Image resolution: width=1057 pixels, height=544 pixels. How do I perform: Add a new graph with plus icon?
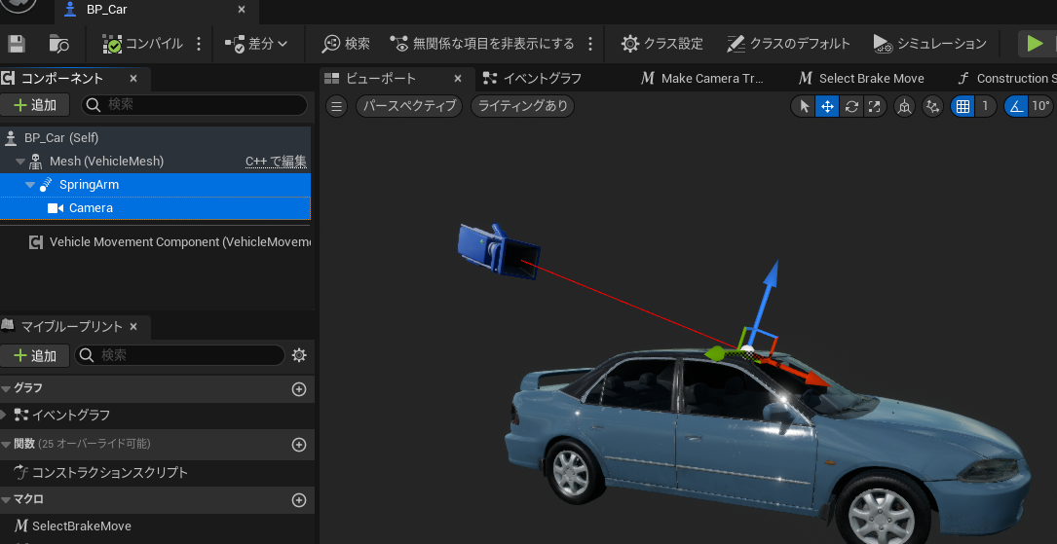[x=299, y=389]
